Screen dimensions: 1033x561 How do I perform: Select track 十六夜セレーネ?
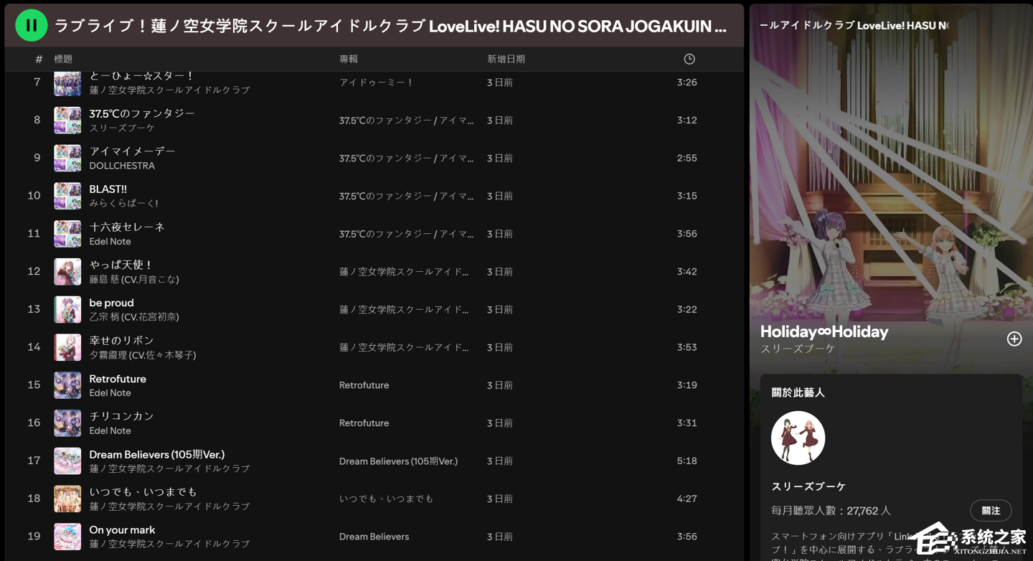coord(127,227)
